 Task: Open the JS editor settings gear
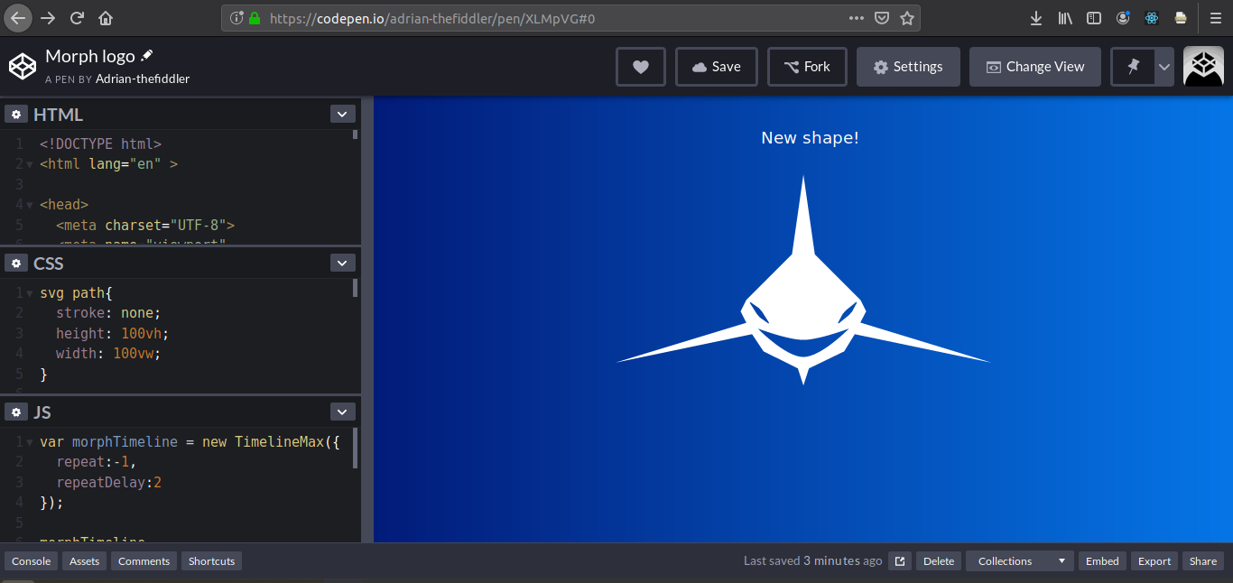(16, 412)
